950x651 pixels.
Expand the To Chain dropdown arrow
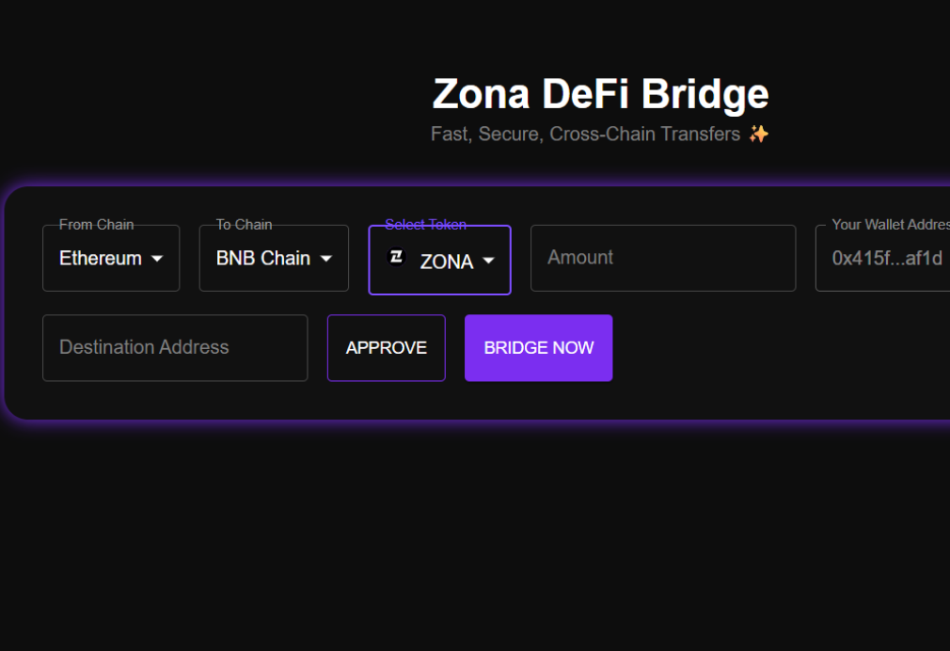pyautogui.click(x=326, y=259)
